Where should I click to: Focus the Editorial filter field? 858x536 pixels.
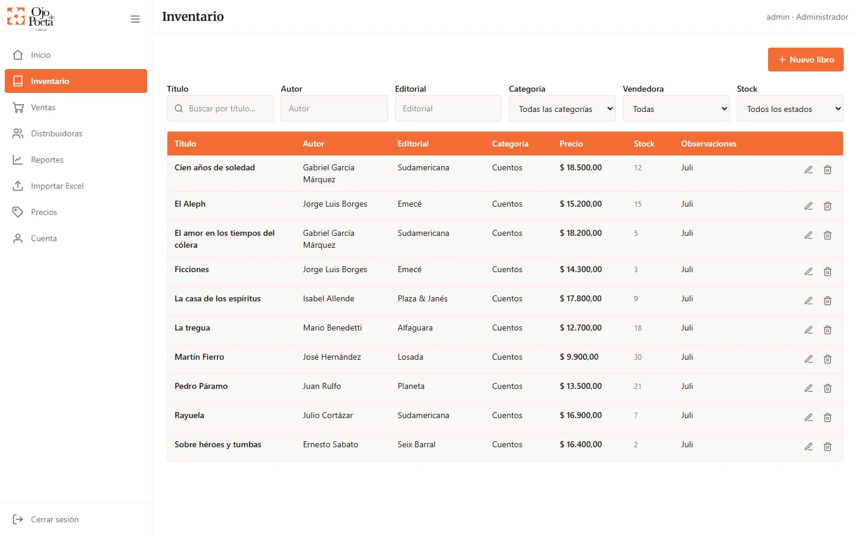tap(448, 108)
